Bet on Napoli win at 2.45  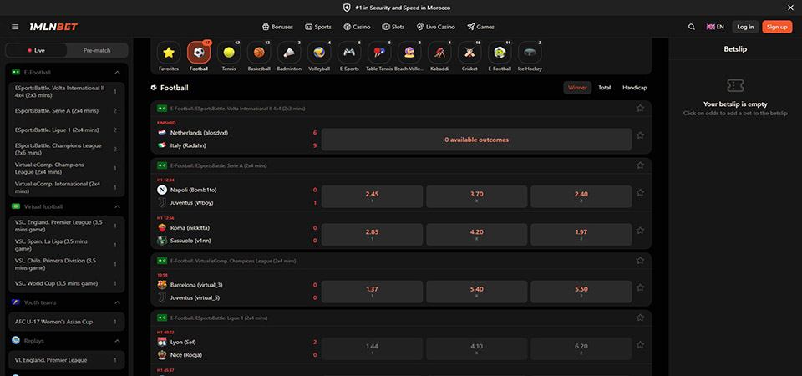pyautogui.click(x=372, y=196)
